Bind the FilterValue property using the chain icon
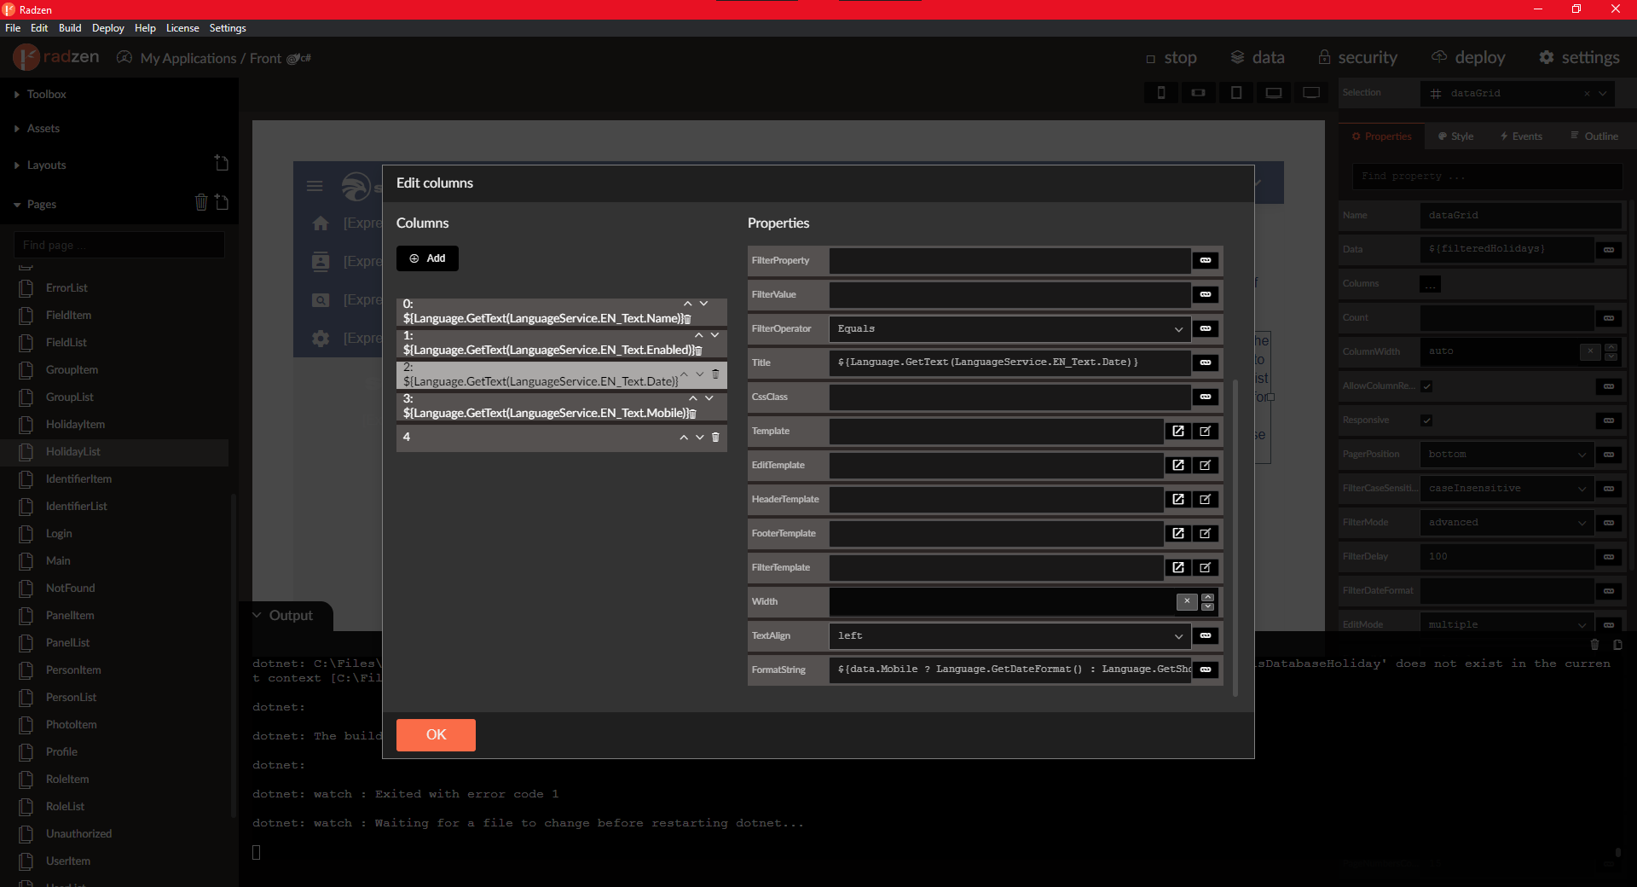The height and width of the screenshot is (887, 1637). click(1205, 294)
